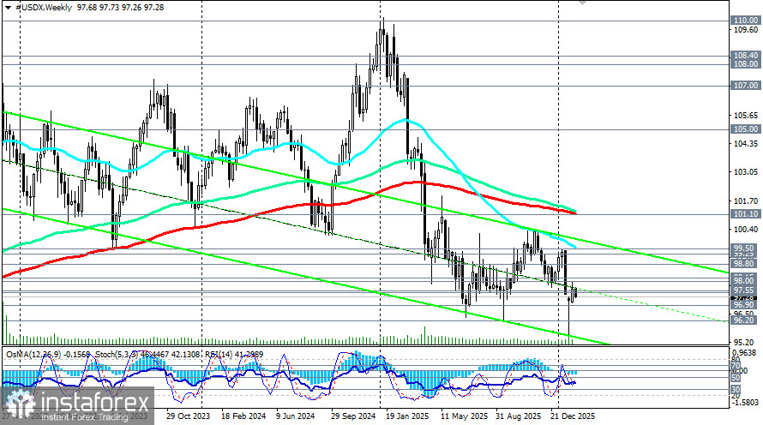Click the OsMA(12,26,9) indicator label

(33, 355)
